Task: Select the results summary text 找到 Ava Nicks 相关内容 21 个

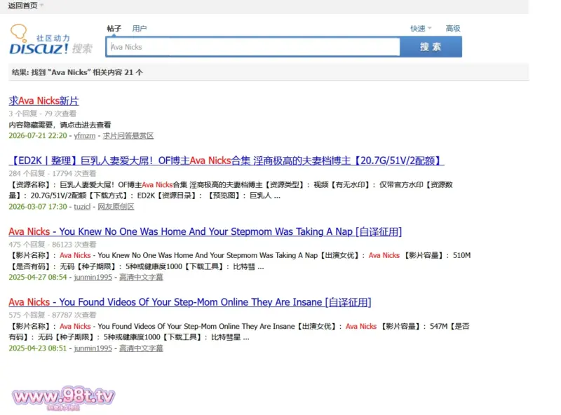Action: pyautogui.click(x=77, y=72)
